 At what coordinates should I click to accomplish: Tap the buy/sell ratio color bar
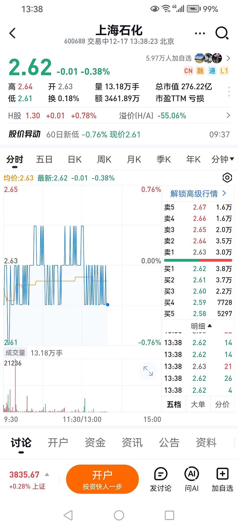[x=198, y=260]
